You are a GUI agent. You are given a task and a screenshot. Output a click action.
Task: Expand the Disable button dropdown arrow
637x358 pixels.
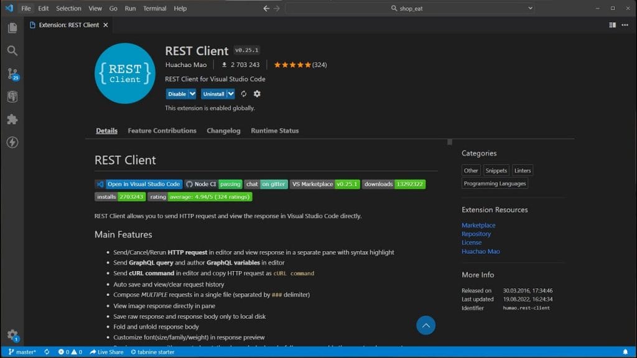click(x=192, y=94)
